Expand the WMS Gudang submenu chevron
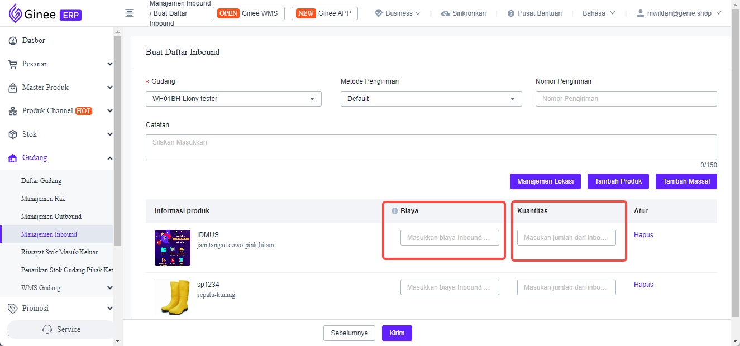 coord(109,288)
